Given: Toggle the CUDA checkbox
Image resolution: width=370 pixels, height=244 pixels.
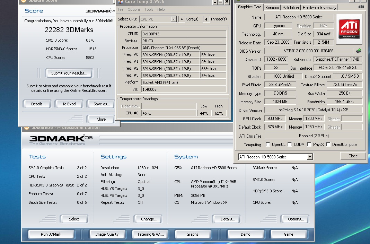Looking at the screenshot, I should click(290, 145).
